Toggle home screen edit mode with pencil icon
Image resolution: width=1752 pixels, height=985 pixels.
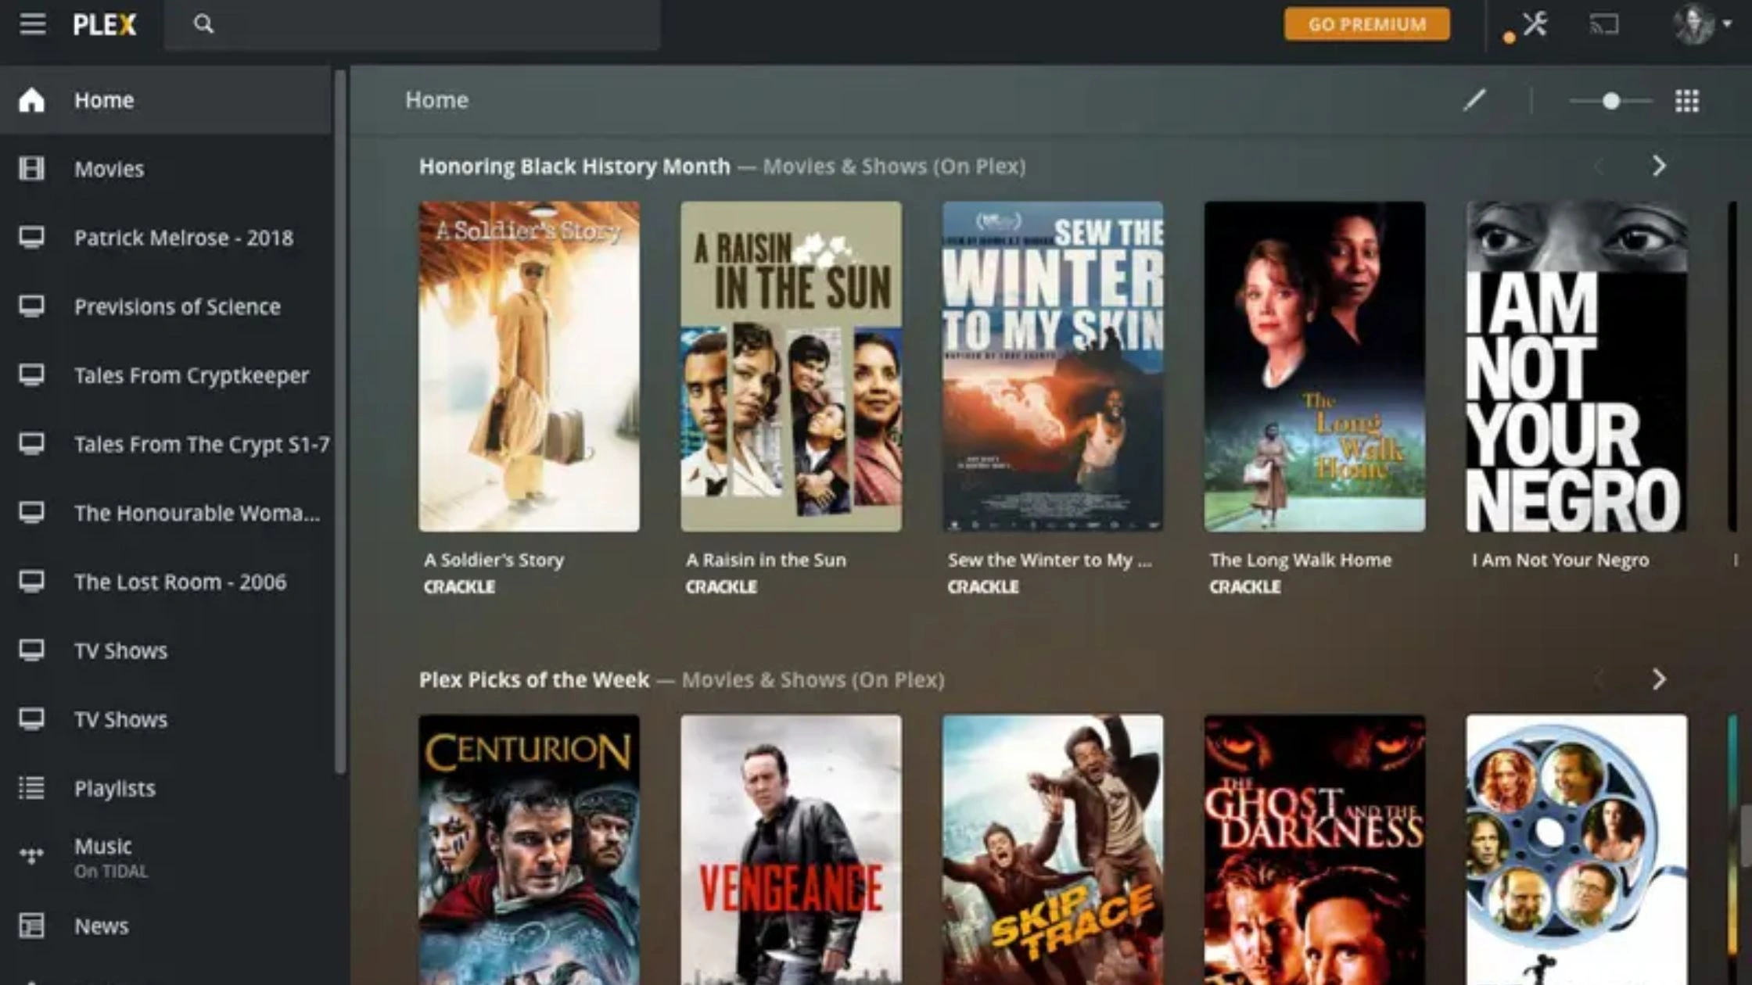[x=1474, y=100]
